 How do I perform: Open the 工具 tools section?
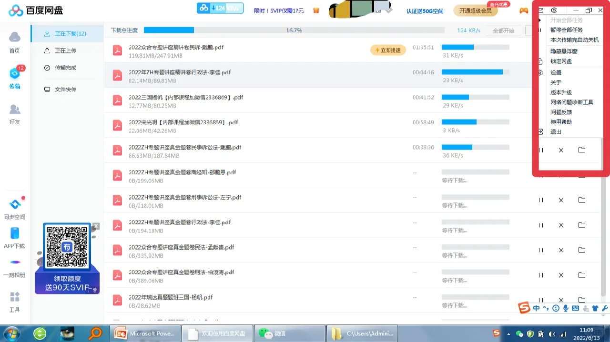pyautogui.click(x=15, y=302)
